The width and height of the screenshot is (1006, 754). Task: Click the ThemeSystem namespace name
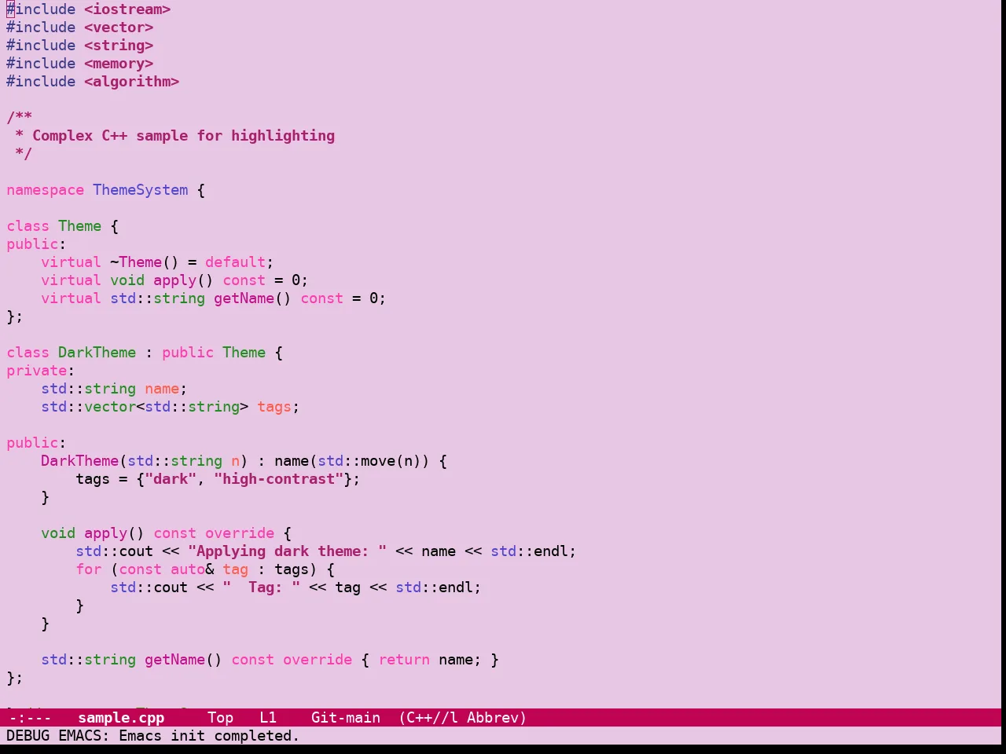[141, 190]
